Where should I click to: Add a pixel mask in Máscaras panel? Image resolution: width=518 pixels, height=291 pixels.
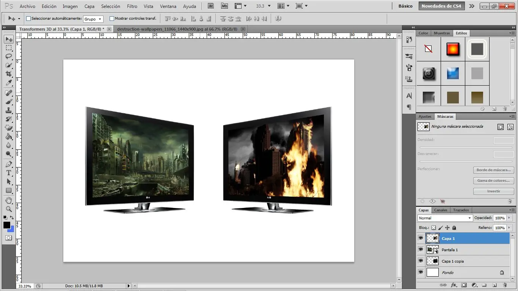point(501,127)
